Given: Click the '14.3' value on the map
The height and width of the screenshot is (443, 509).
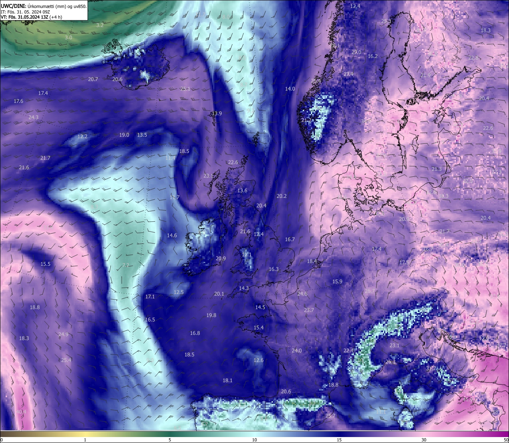Looking at the screenshot, I should [244, 288].
